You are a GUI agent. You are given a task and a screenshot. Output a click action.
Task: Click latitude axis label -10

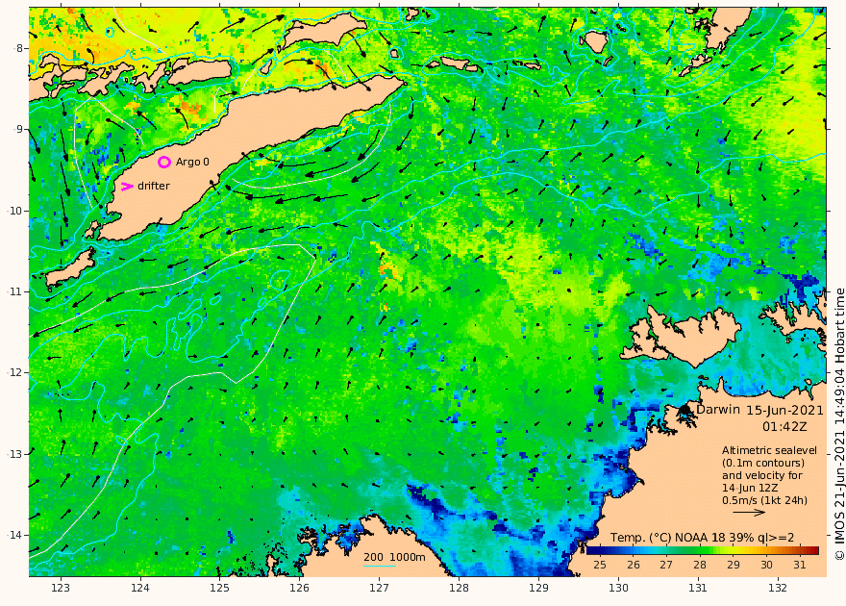click(15, 211)
